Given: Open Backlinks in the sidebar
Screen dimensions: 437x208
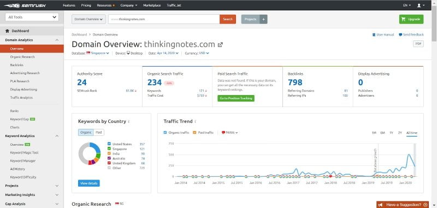Looking at the screenshot, I should [17, 65].
